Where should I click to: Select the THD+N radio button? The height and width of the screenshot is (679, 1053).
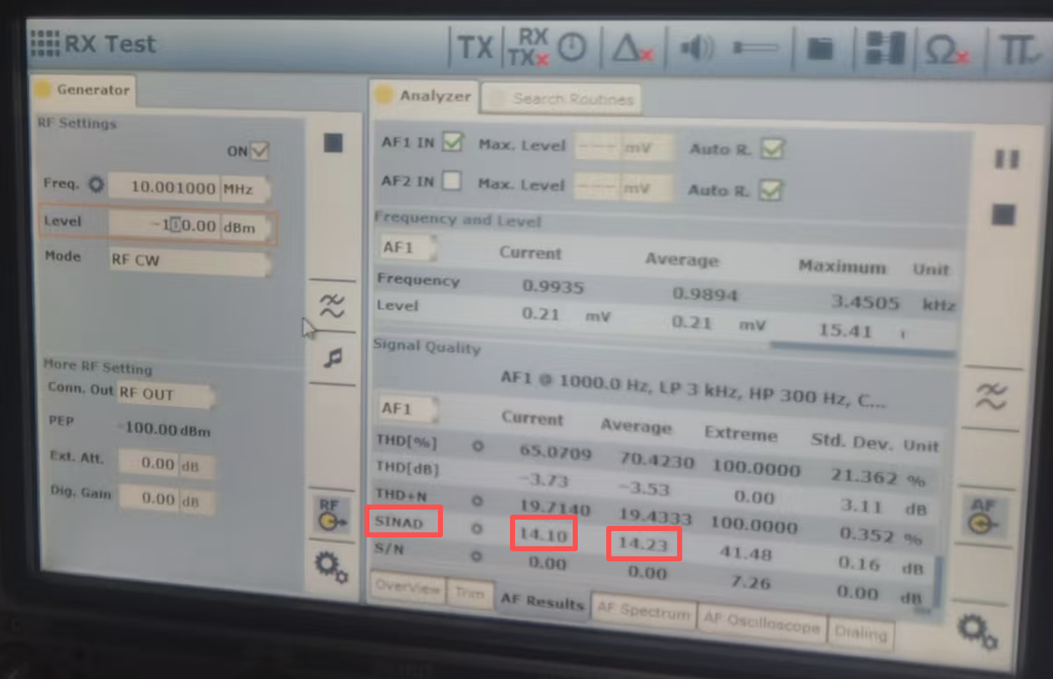pos(477,501)
